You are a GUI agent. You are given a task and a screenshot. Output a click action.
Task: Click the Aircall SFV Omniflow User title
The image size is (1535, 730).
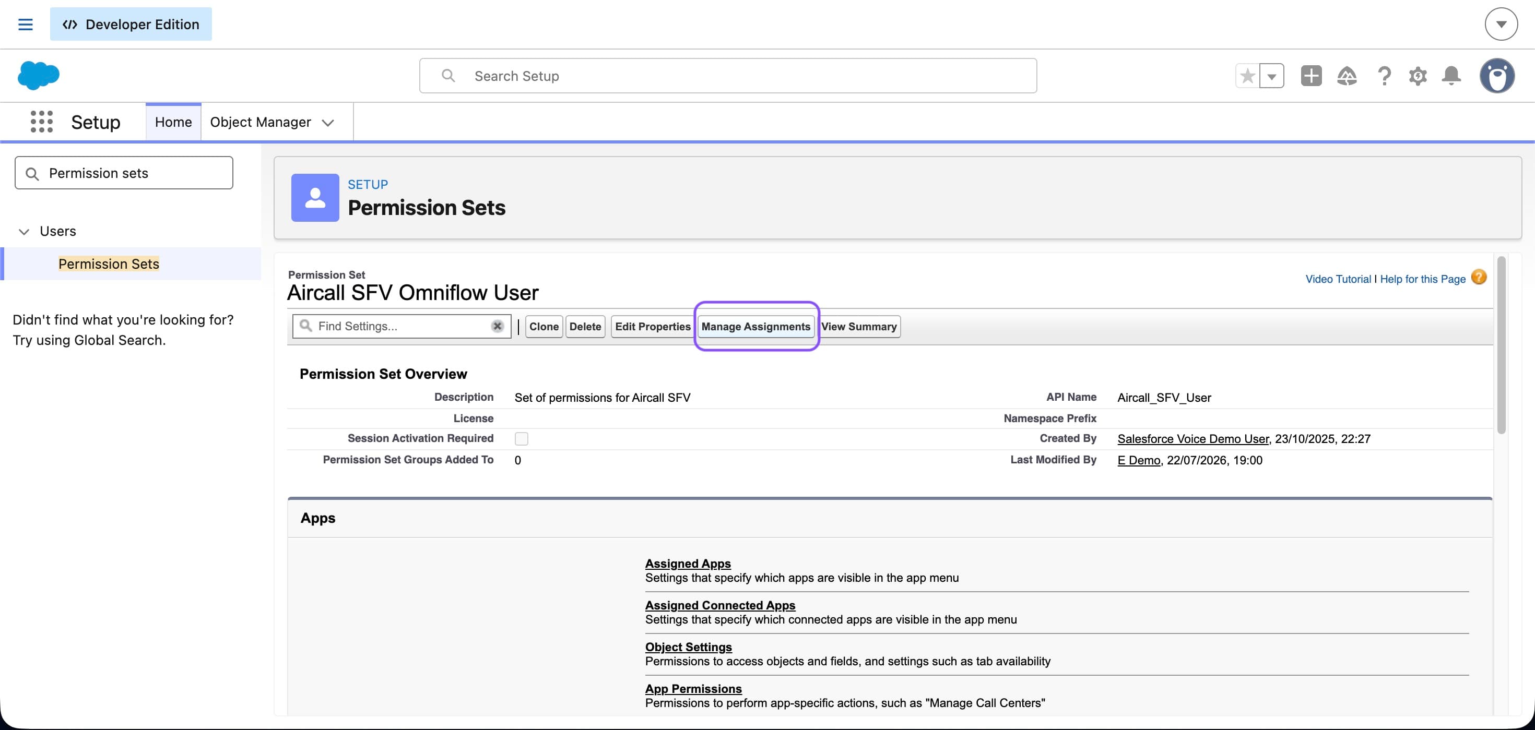(x=412, y=292)
